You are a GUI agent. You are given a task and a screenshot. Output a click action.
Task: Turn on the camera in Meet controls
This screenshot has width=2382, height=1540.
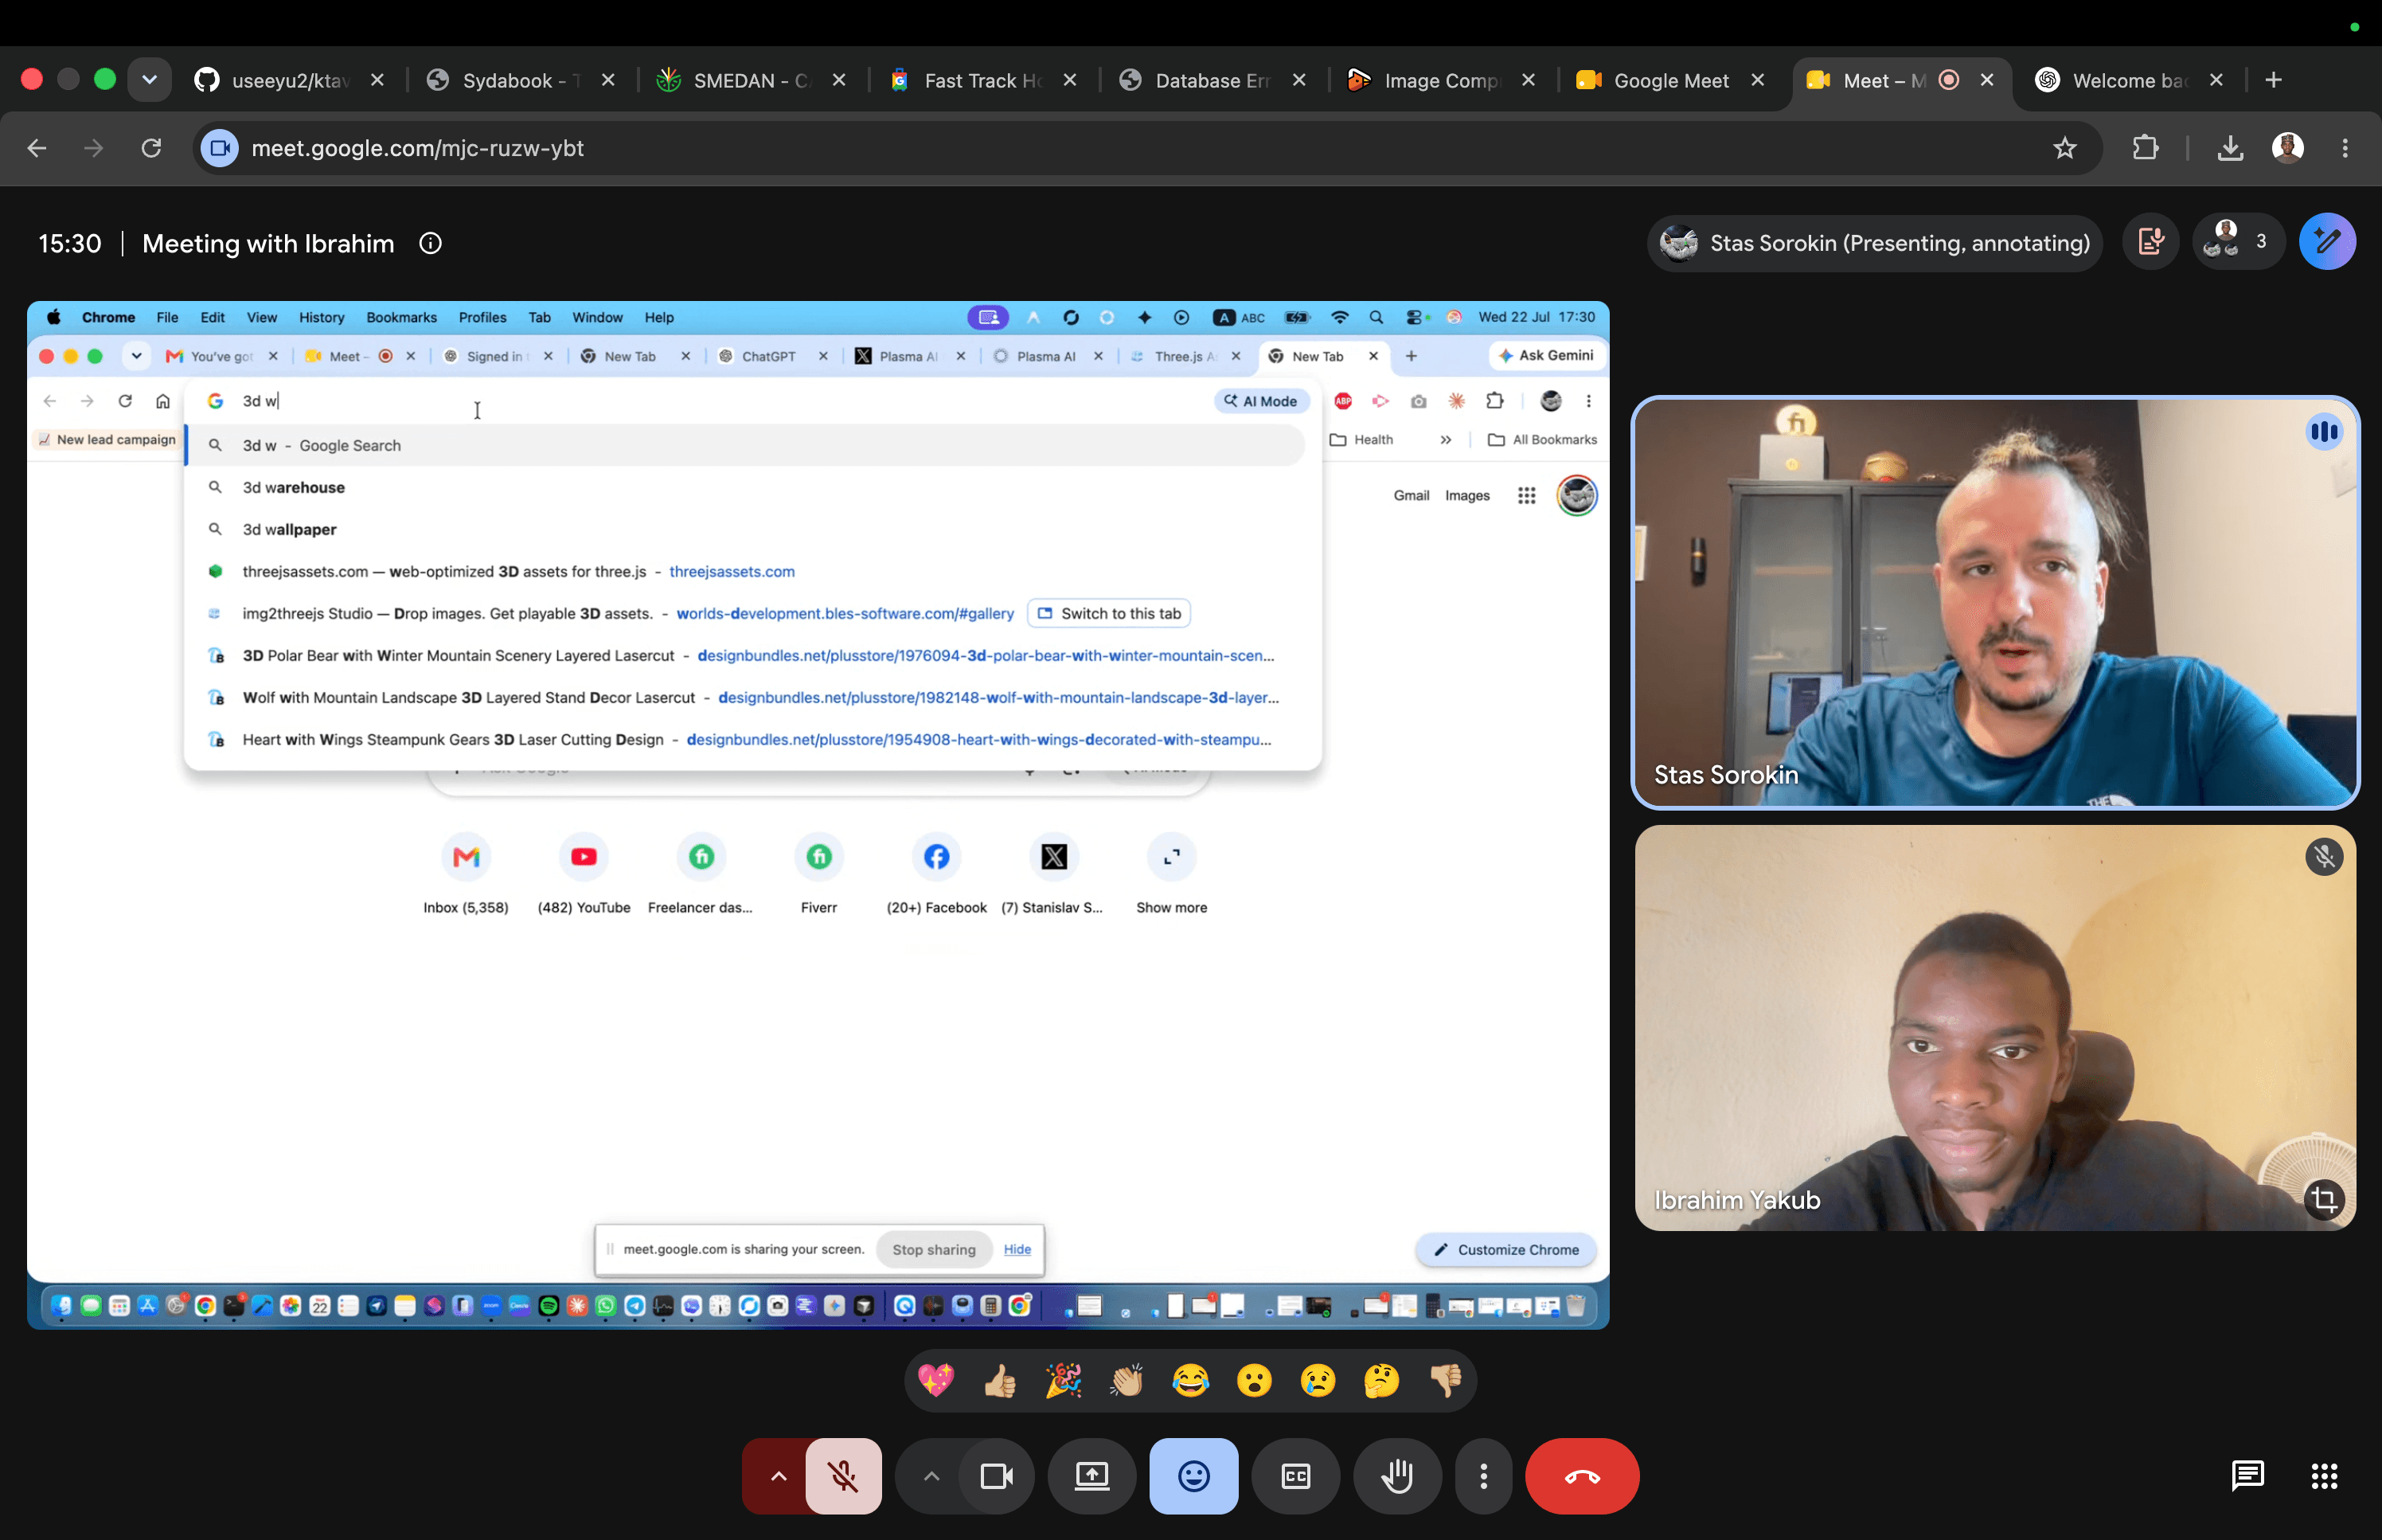(x=997, y=1476)
